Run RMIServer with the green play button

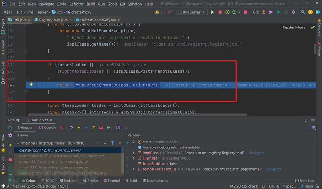click(x=212, y=12)
